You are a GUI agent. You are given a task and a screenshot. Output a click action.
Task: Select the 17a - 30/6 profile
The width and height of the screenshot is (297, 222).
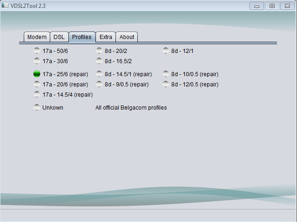[37, 61]
